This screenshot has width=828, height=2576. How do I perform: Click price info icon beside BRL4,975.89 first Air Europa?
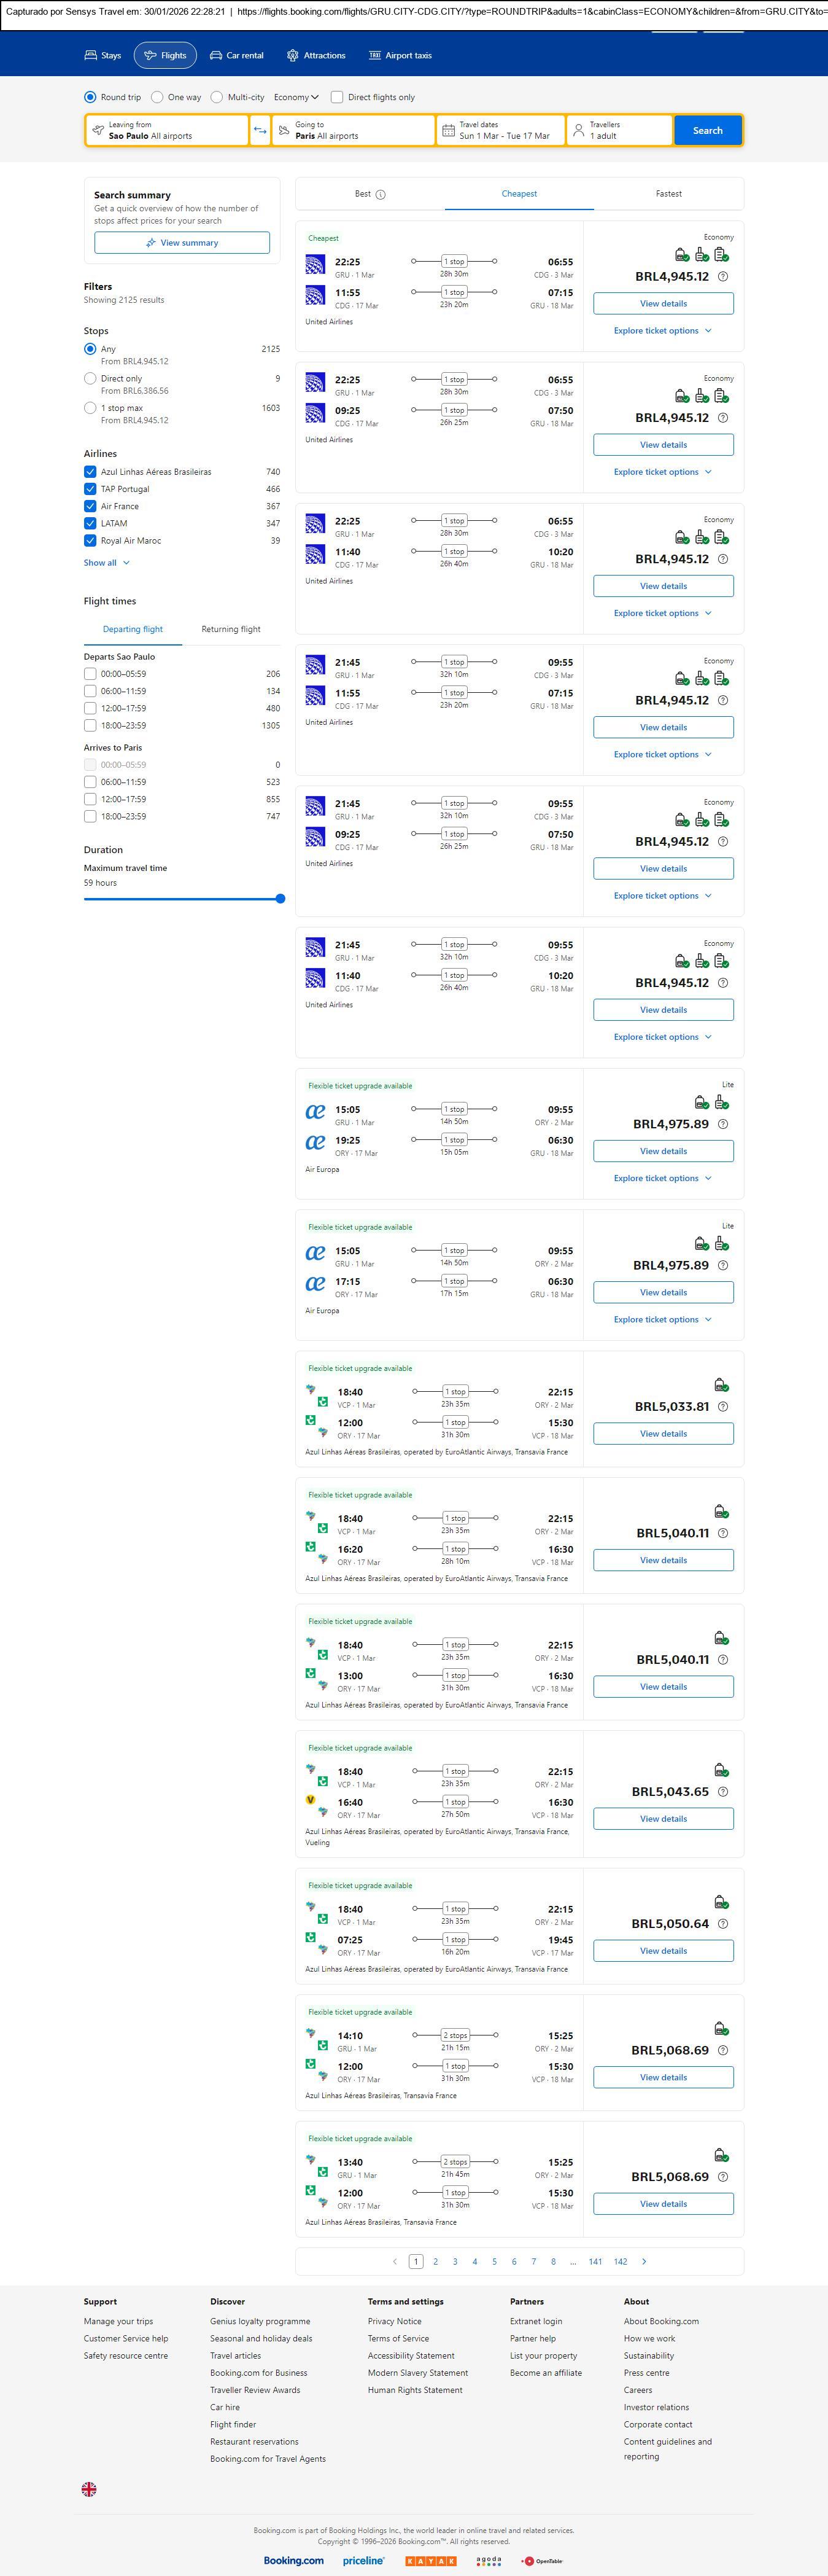(723, 1124)
